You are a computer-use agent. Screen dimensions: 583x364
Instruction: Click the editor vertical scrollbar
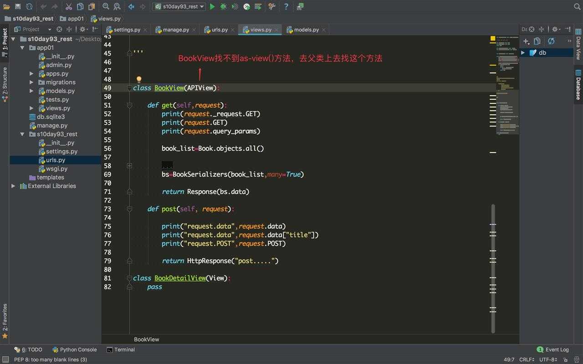coord(493,268)
